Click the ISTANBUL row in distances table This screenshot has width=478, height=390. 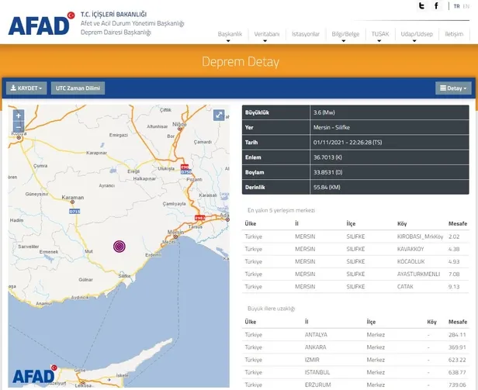click(x=355, y=372)
